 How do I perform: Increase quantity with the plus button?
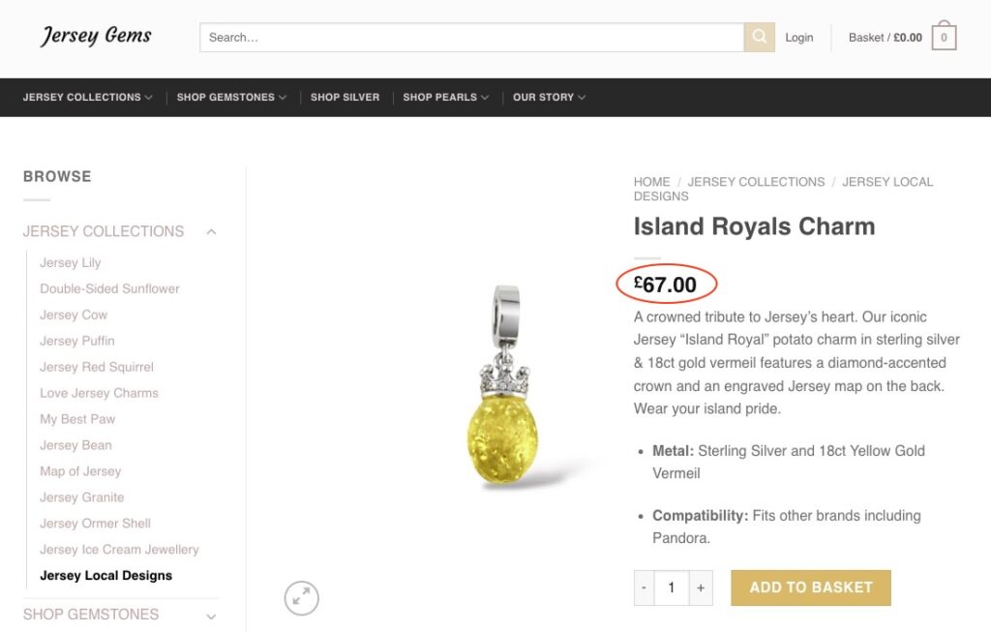point(700,587)
